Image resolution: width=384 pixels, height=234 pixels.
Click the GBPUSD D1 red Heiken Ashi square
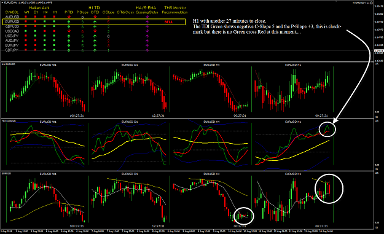pos(35,26)
